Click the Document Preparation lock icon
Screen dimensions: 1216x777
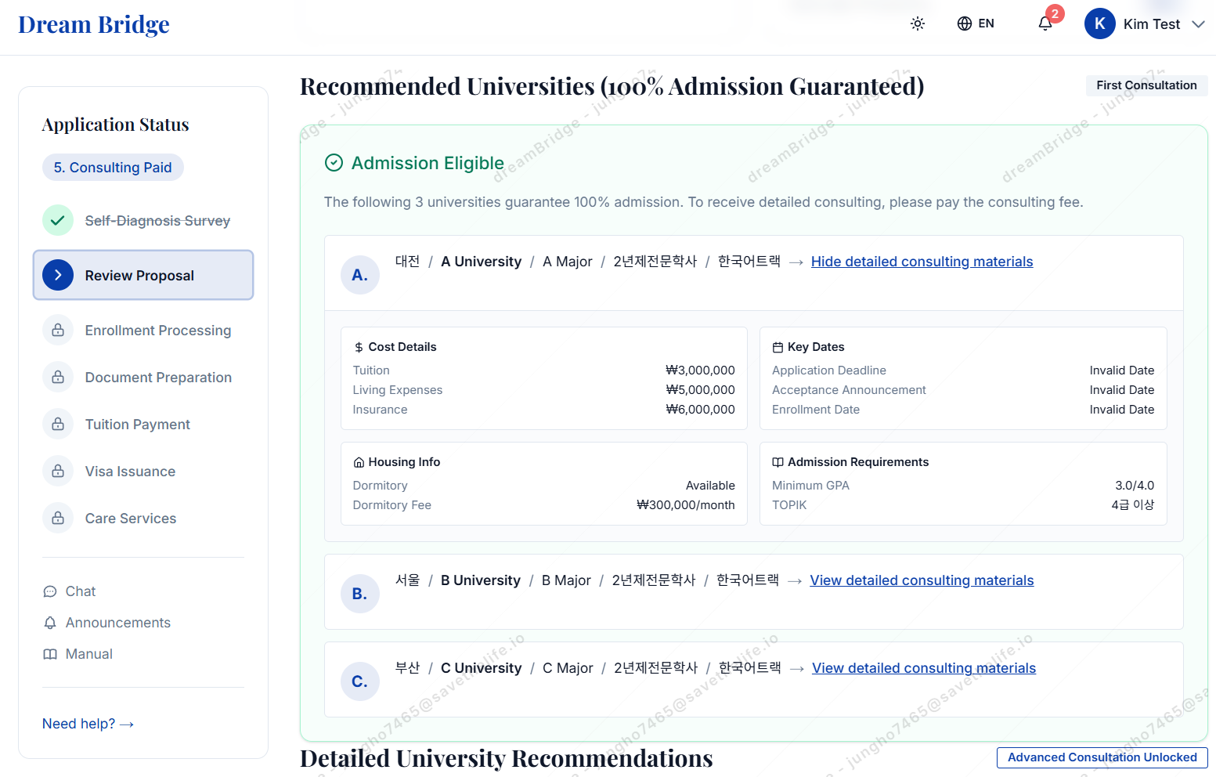58,378
